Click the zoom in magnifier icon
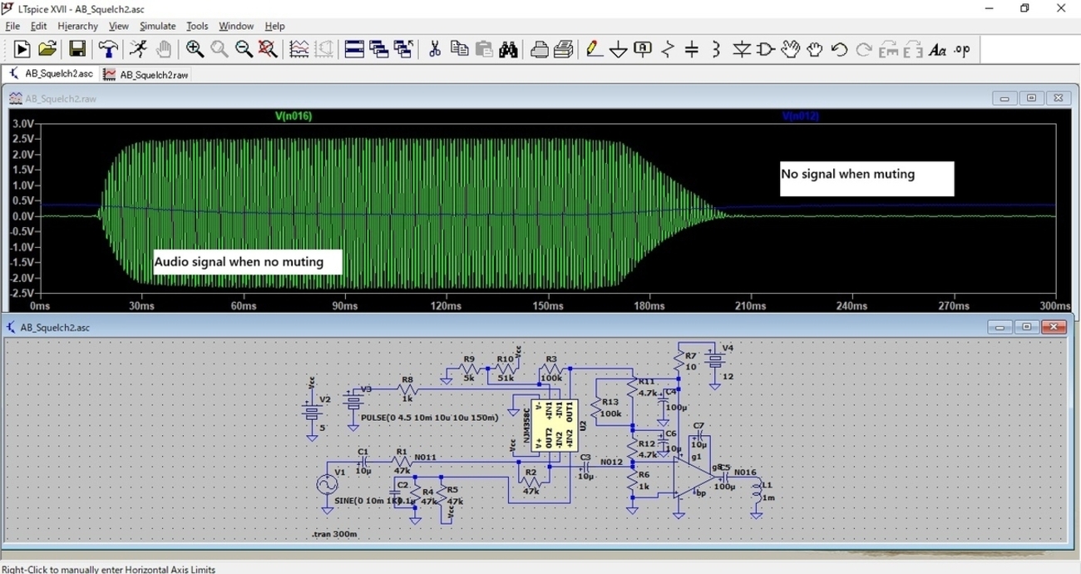The height and width of the screenshot is (574, 1081). 195,50
